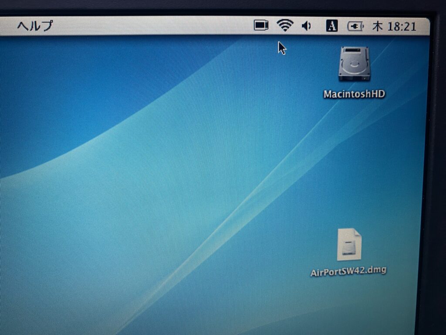Click the battery charging status icon
Screen dimensions: 446x335
pos(355,27)
